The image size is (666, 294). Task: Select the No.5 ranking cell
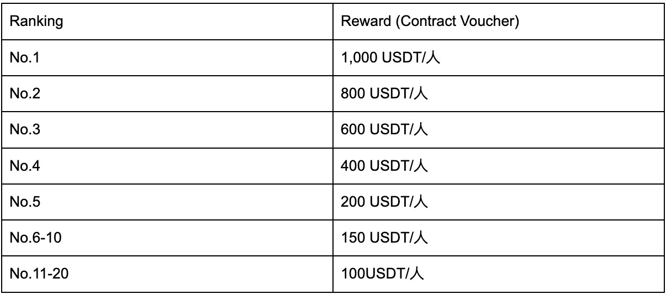(x=167, y=201)
